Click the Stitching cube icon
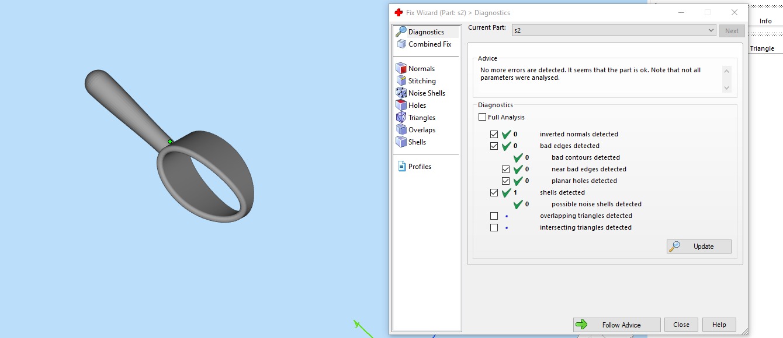The width and height of the screenshot is (783, 338). click(x=401, y=80)
